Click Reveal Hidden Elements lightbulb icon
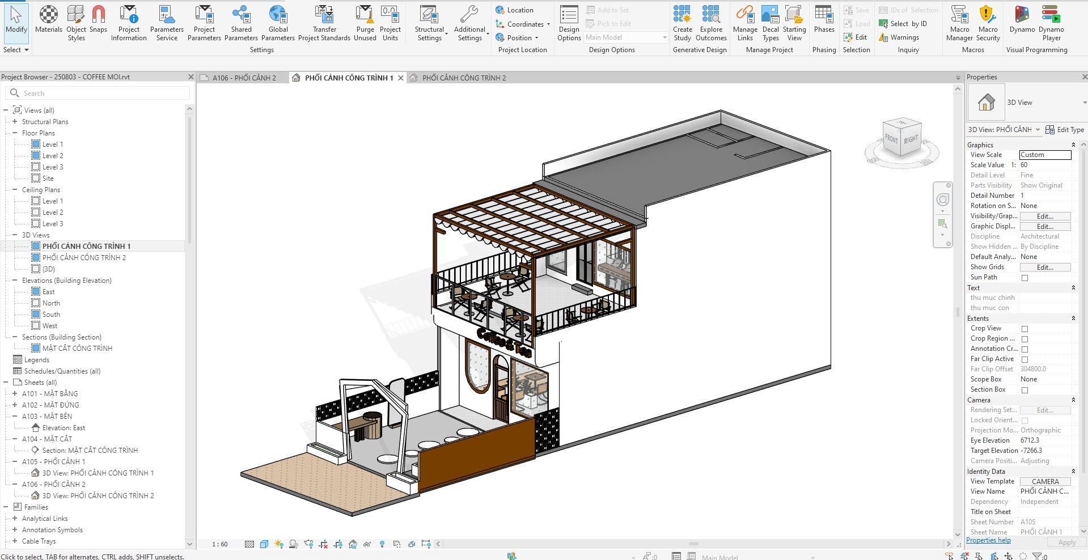This screenshot has height=560, width=1088. (x=382, y=544)
